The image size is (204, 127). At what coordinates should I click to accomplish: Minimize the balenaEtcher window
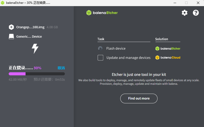pos(175,3)
